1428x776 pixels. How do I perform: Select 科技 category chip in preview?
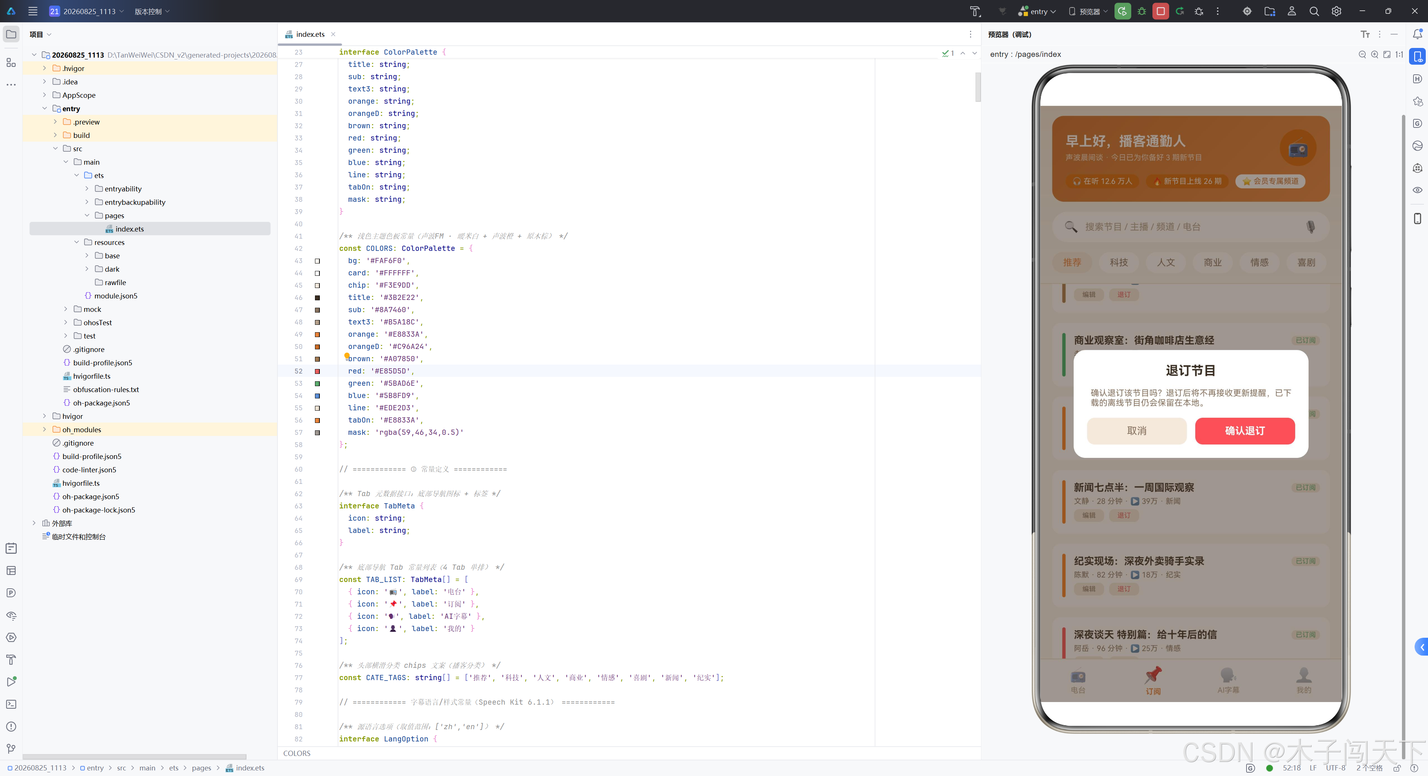(1119, 262)
